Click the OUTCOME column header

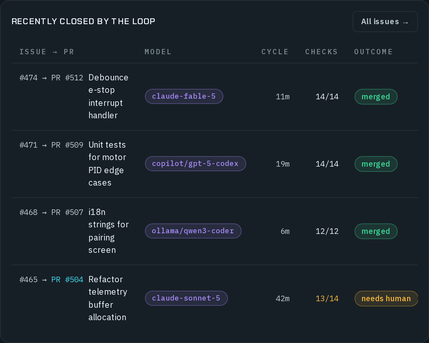(373, 52)
